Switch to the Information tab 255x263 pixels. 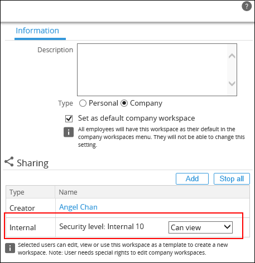point(37,31)
